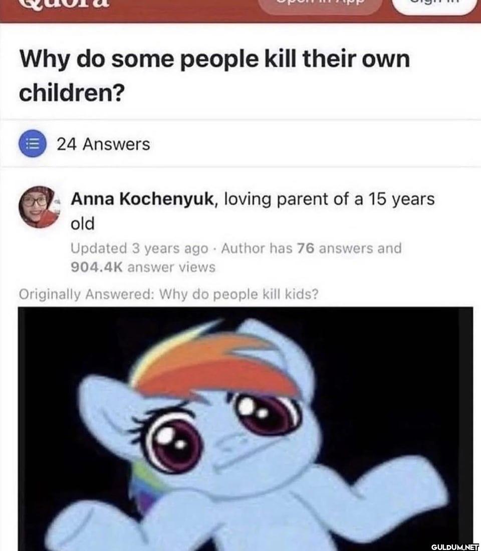Open the question title about children
Image resolution: width=481 pixels, height=551 pixels.
(214, 76)
